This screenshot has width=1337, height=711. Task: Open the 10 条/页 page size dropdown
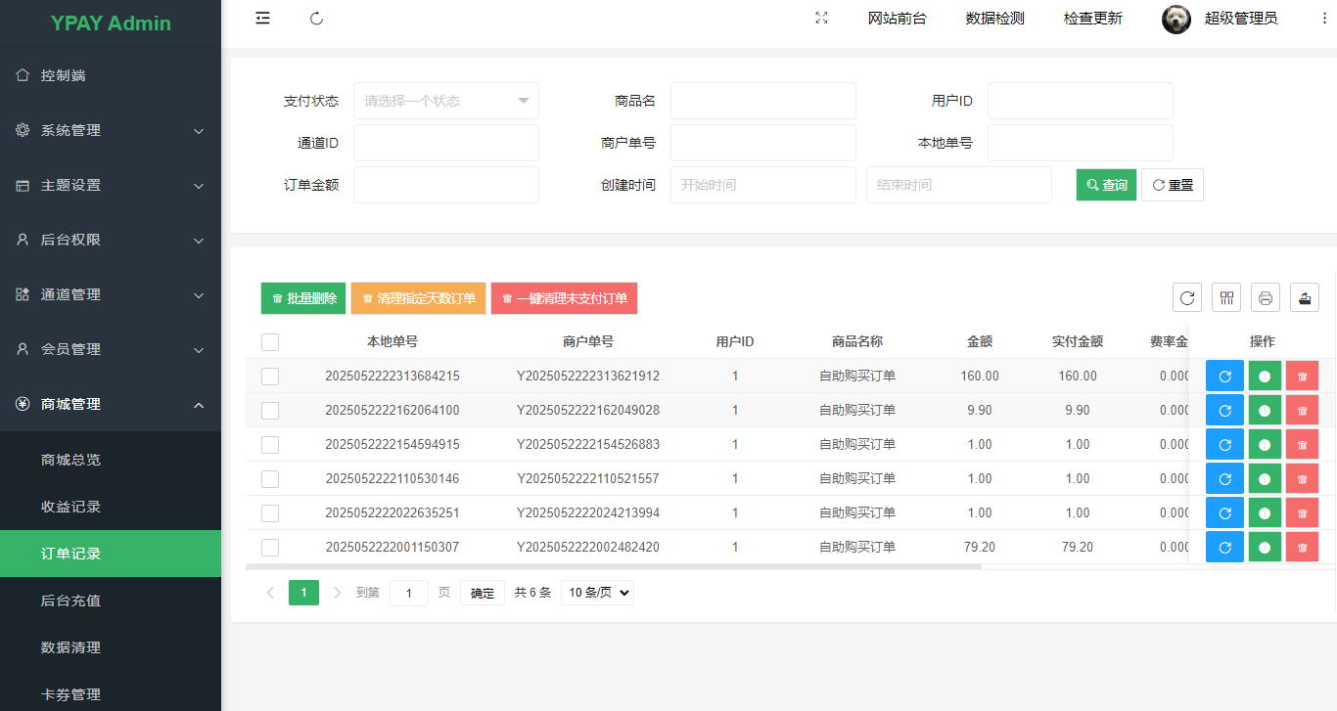click(x=596, y=592)
